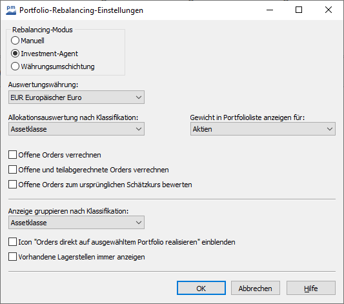Open the Auswertungswährung currency dropdown
This screenshot has height=304, width=344.
(76, 97)
